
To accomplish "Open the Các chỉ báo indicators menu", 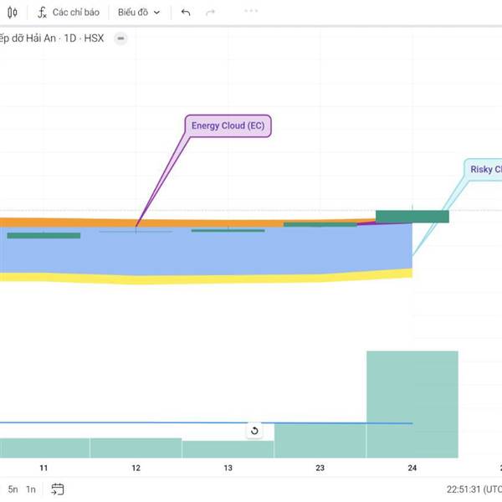I will click(x=75, y=13).
